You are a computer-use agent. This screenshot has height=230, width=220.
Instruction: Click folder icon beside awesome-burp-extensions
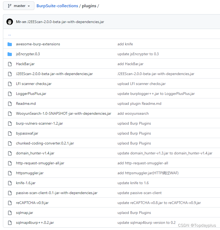pos(10,44)
